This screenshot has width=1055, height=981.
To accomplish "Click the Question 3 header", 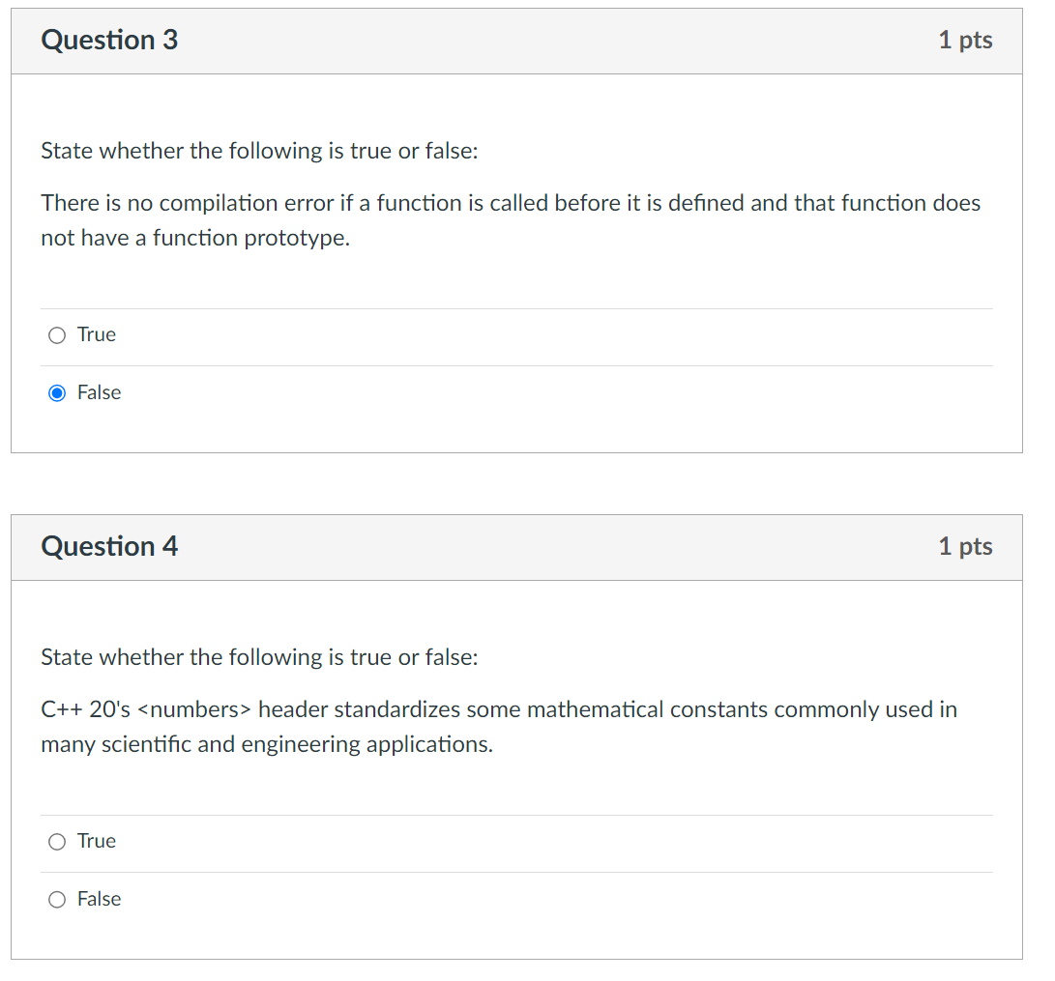I will point(108,41).
